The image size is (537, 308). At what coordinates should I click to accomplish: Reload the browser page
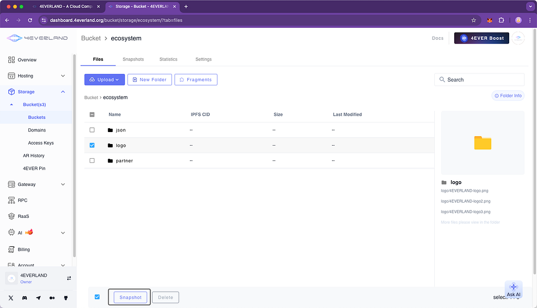(30, 20)
